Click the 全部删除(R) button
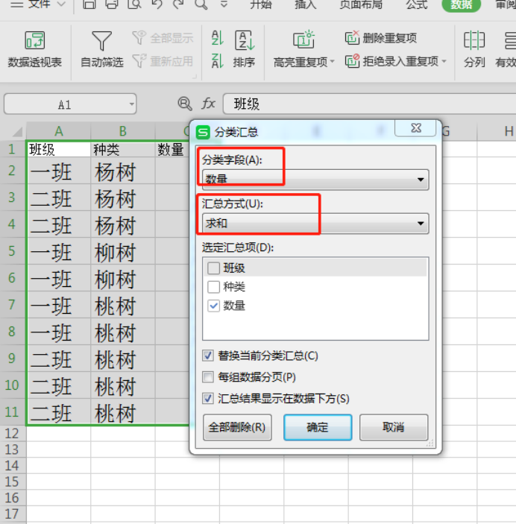Image resolution: width=516 pixels, height=524 pixels. tap(237, 427)
